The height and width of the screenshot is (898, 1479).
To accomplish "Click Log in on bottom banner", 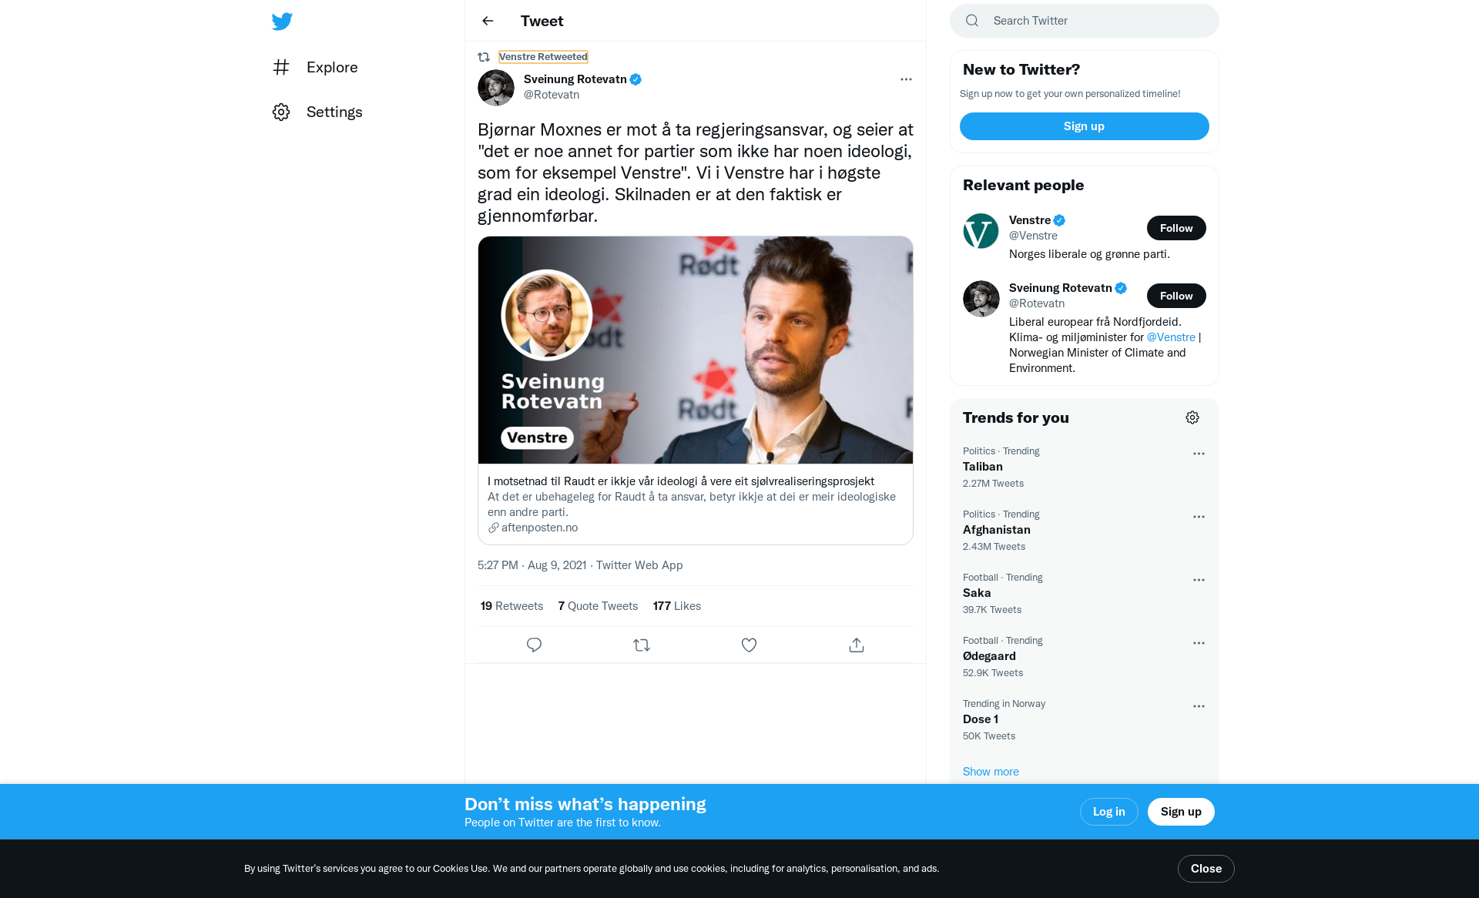I will click(x=1108, y=812).
